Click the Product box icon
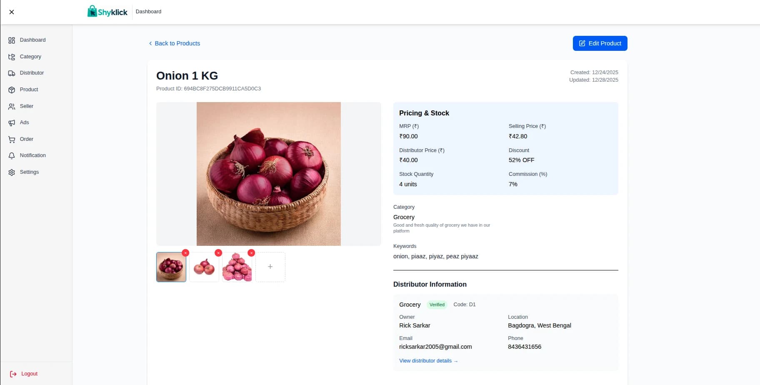The width and height of the screenshot is (760, 385). [x=12, y=90]
